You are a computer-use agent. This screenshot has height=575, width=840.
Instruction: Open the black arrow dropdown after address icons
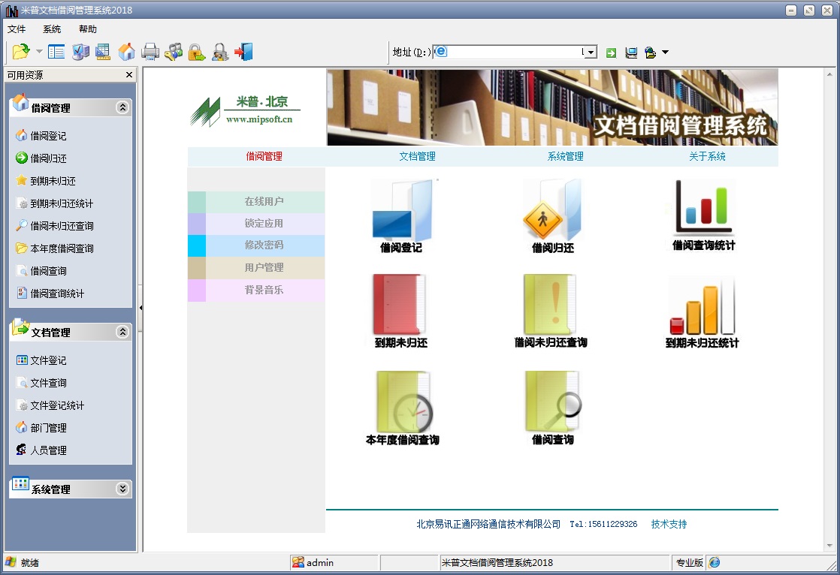(666, 53)
